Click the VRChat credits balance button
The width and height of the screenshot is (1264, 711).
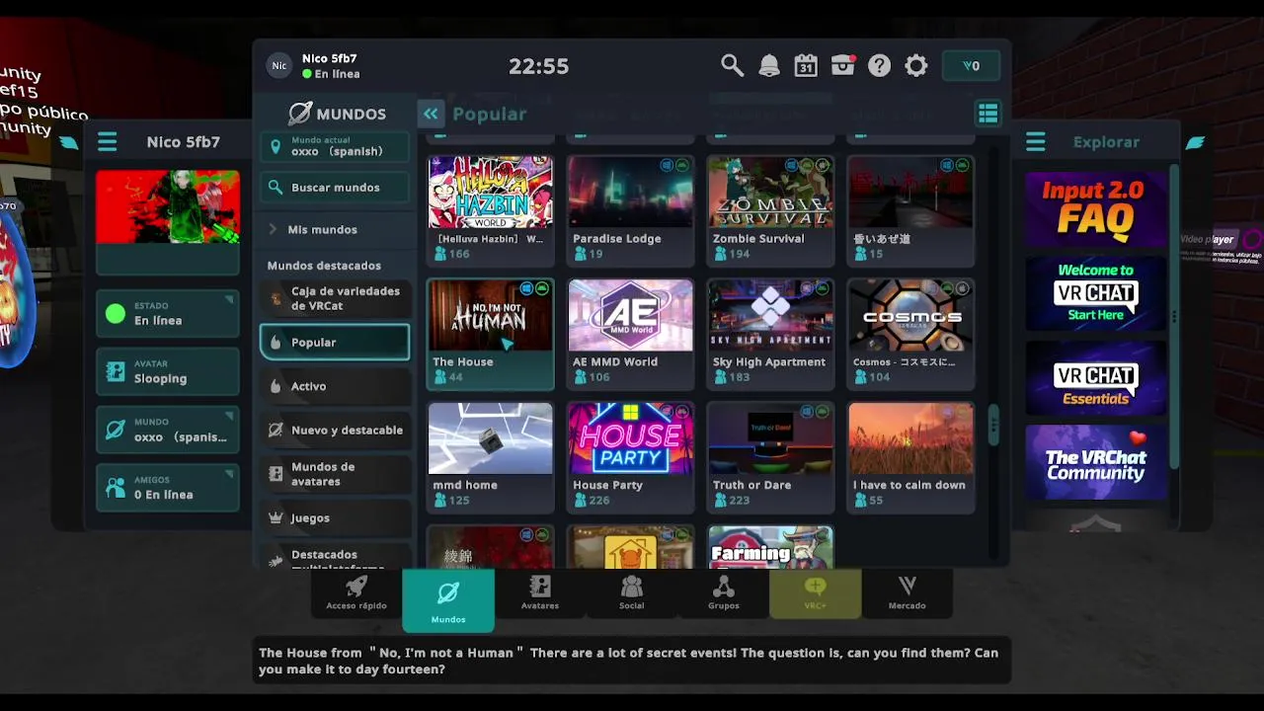click(x=971, y=66)
